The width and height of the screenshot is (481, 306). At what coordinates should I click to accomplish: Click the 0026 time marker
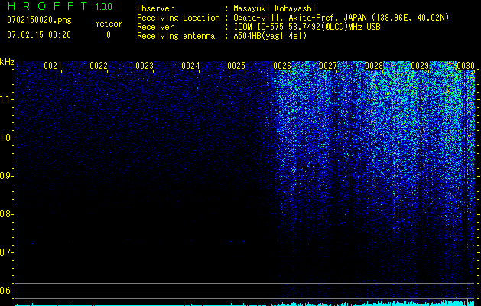pos(282,66)
